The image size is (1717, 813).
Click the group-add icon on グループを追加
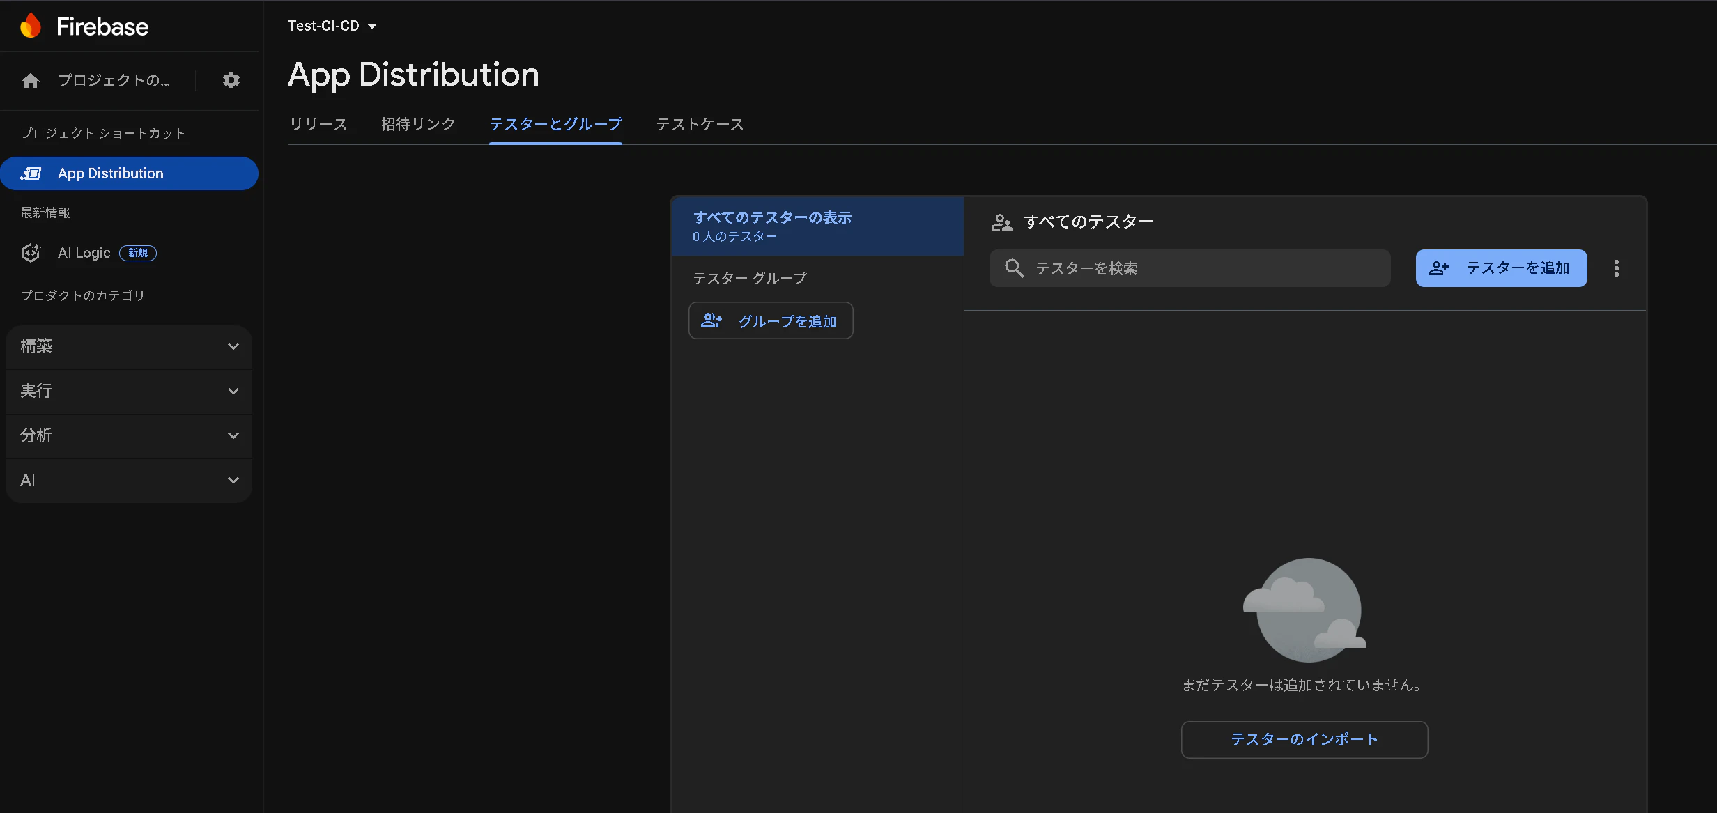click(x=711, y=320)
